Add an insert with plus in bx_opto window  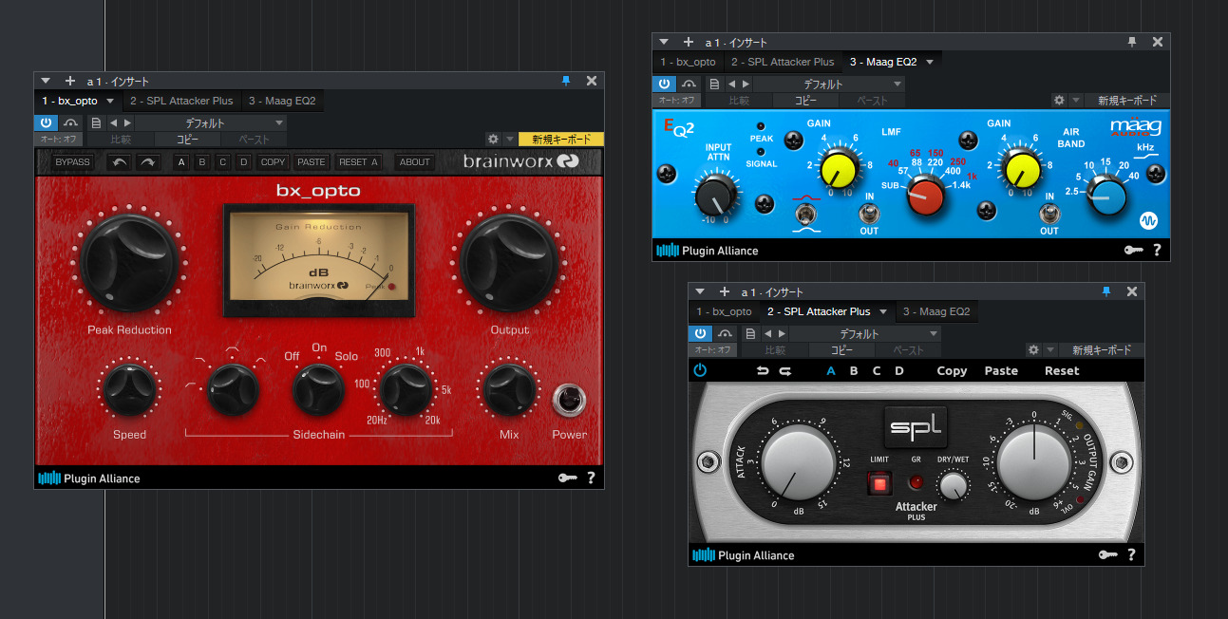pyautogui.click(x=70, y=81)
